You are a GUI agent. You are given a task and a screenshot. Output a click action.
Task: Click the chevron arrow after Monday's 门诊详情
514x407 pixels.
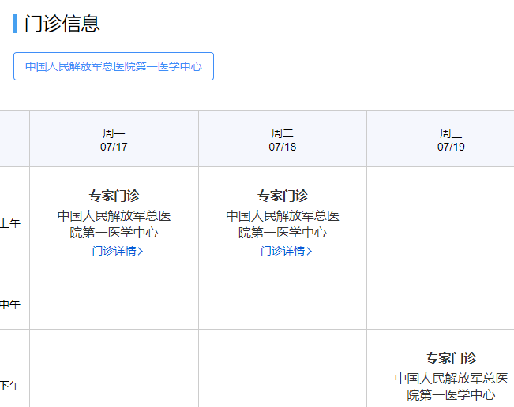(141, 252)
